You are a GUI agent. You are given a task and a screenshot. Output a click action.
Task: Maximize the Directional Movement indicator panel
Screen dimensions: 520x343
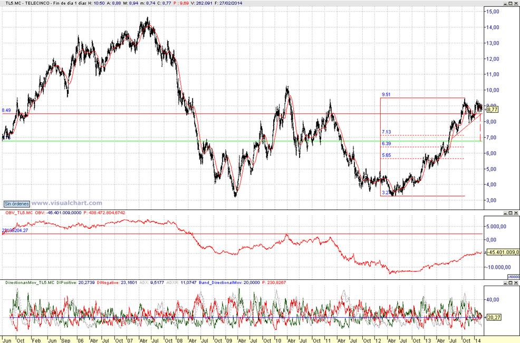pos(511,283)
